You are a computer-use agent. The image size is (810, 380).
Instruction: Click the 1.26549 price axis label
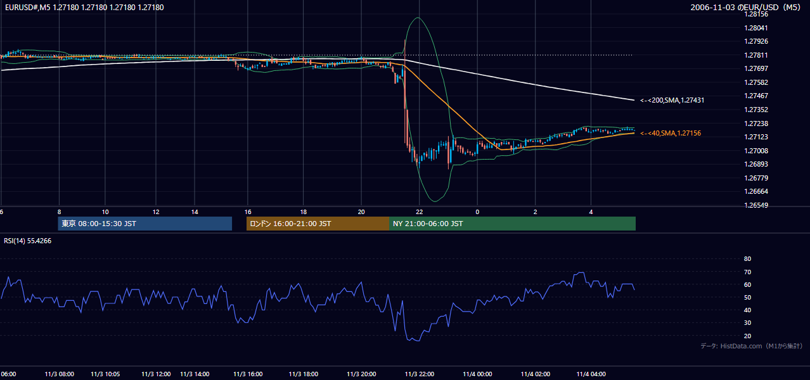(x=757, y=205)
